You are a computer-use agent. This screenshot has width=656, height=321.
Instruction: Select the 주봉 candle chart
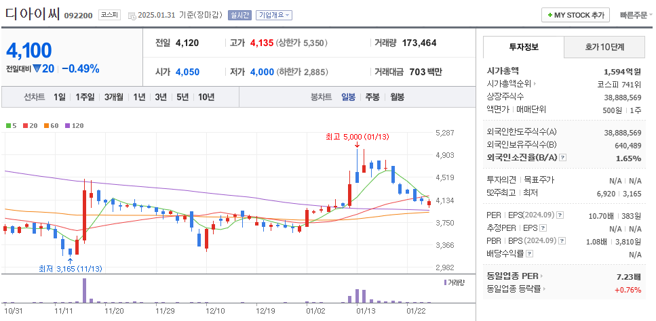372,98
